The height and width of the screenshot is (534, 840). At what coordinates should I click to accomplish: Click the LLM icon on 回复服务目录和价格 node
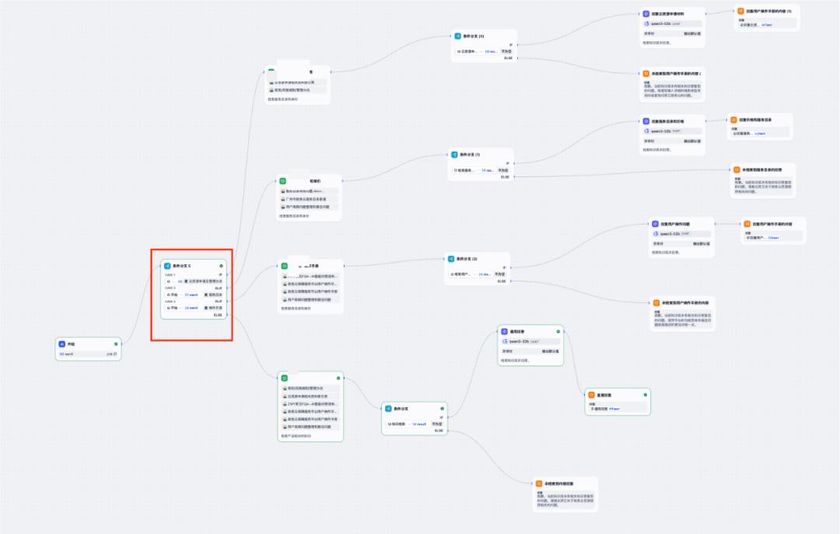pos(646,121)
